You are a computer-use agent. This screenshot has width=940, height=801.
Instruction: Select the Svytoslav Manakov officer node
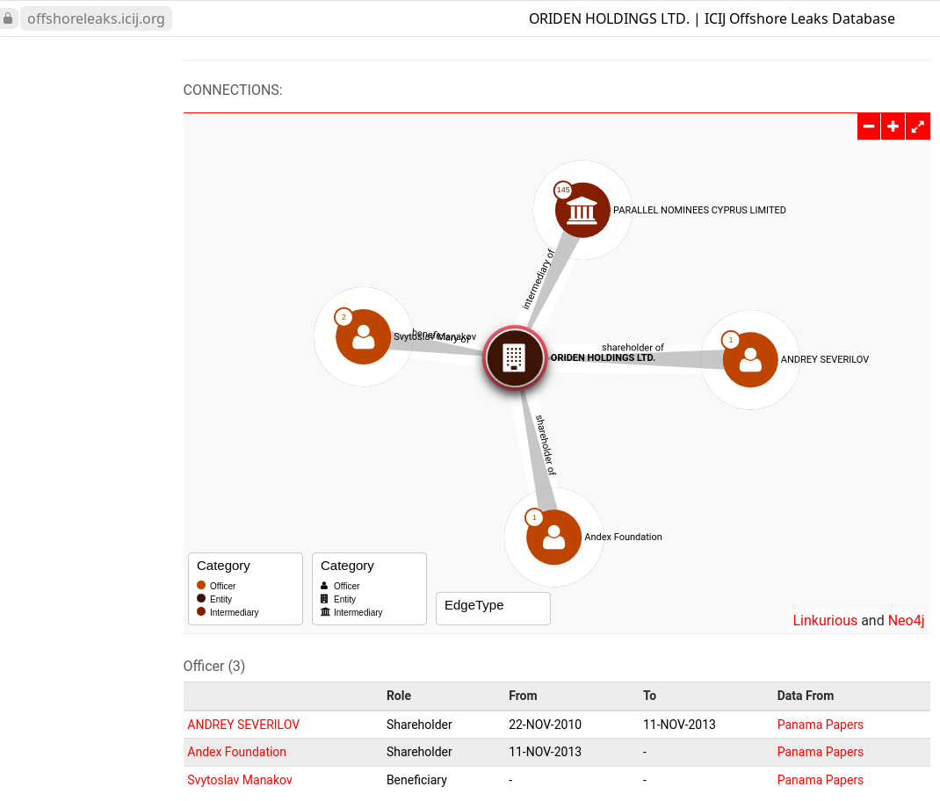click(363, 337)
